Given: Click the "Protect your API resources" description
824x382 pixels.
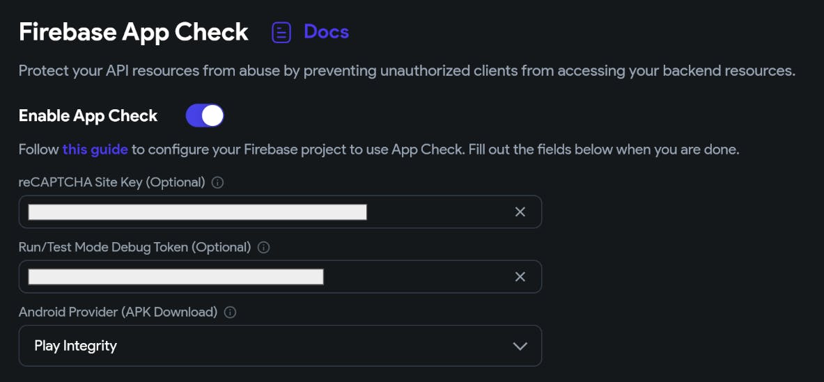Looking at the screenshot, I should pos(407,71).
